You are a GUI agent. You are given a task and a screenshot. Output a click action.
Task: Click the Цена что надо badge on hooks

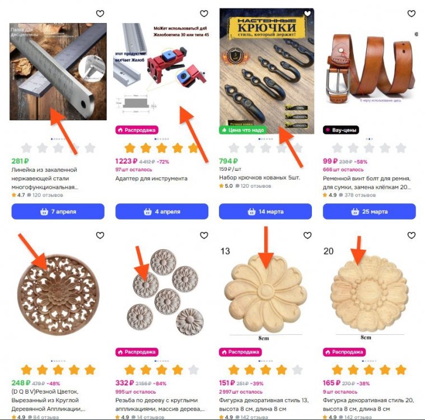click(x=243, y=130)
